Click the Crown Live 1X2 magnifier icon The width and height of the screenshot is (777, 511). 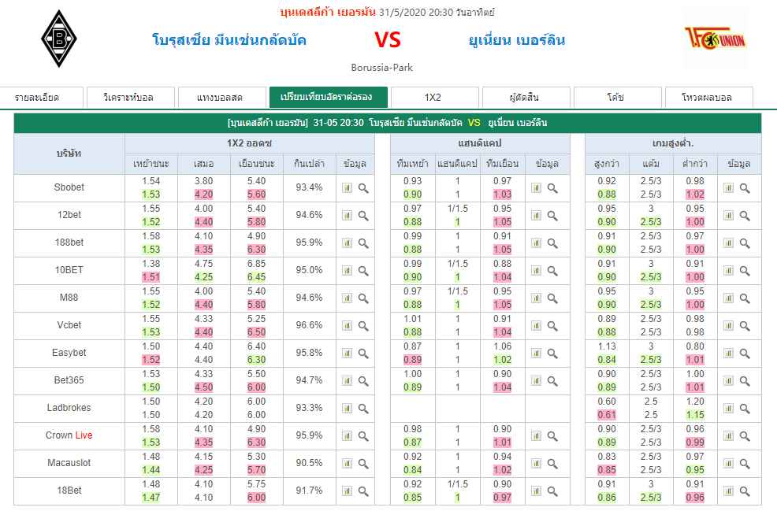coord(363,436)
